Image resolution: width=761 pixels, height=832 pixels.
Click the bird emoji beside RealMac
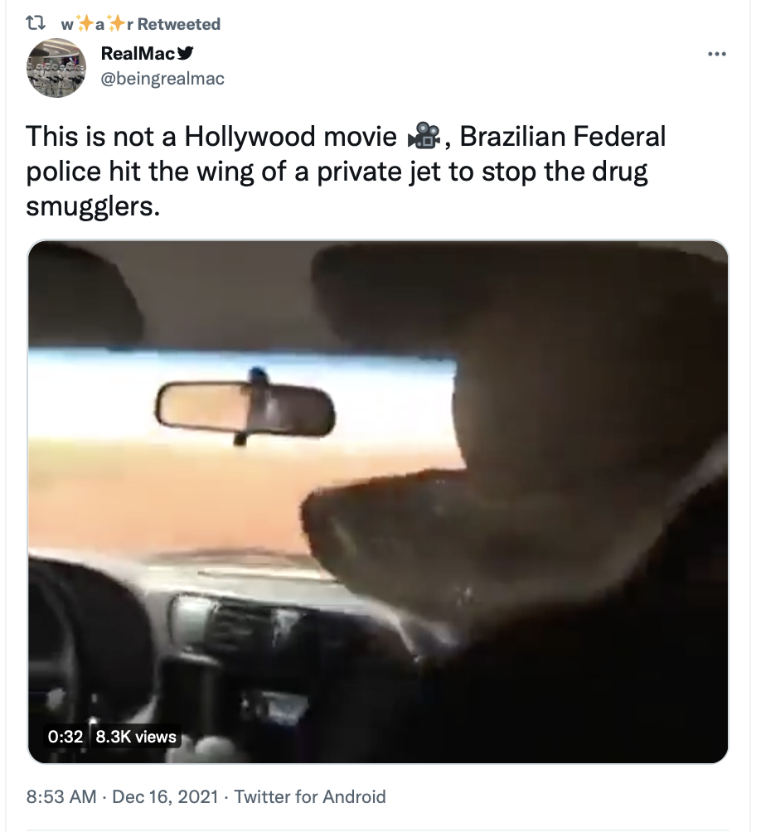pyautogui.click(x=185, y=53)
